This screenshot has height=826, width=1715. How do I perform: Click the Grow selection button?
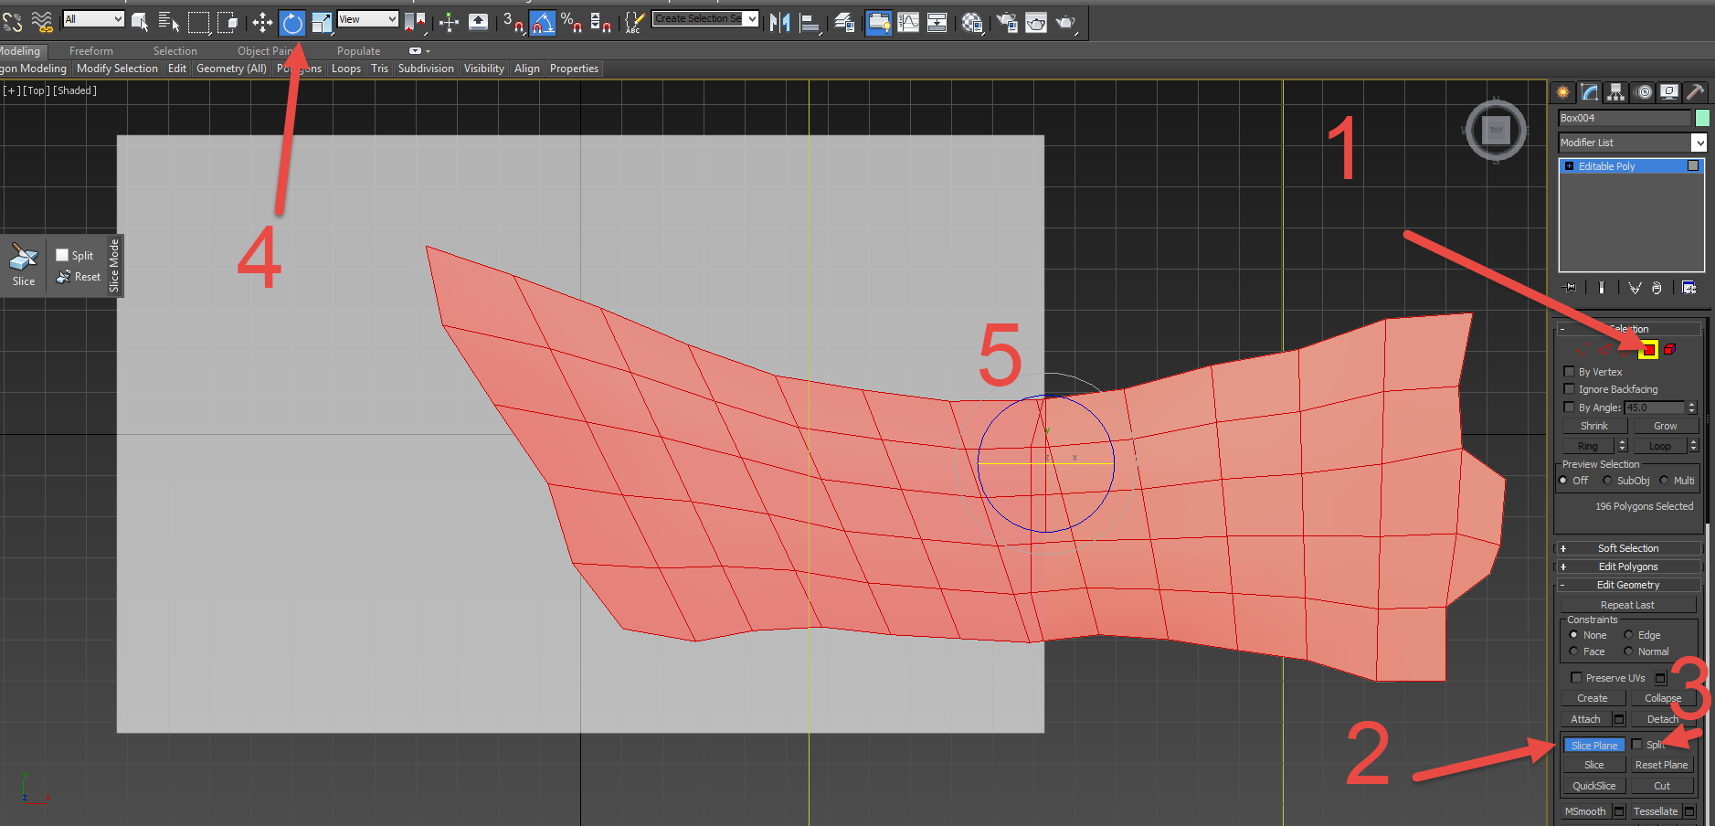tap(1665, 425)
